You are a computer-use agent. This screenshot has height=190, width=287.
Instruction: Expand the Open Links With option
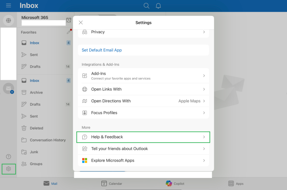pyautogui.click(x=143, y=89)
